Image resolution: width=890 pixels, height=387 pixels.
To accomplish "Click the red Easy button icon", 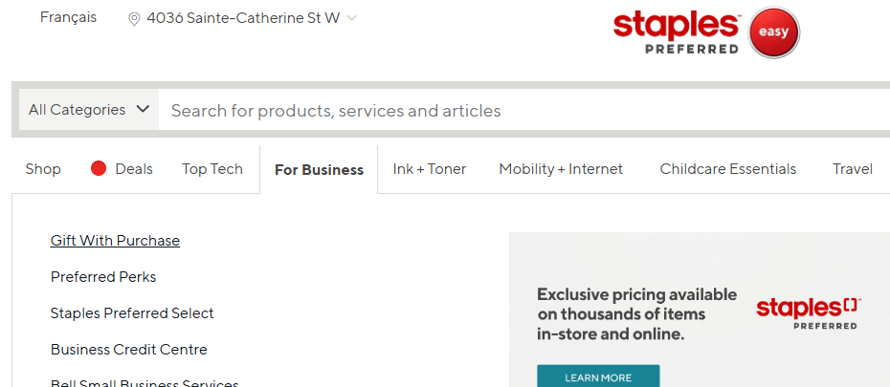I will pos(773,32).
